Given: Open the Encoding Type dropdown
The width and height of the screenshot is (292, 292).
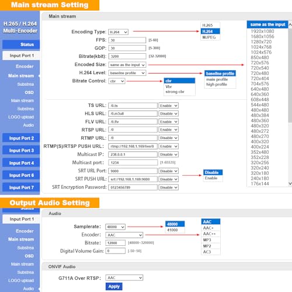Looking at the screenshot, I should 118,32.
